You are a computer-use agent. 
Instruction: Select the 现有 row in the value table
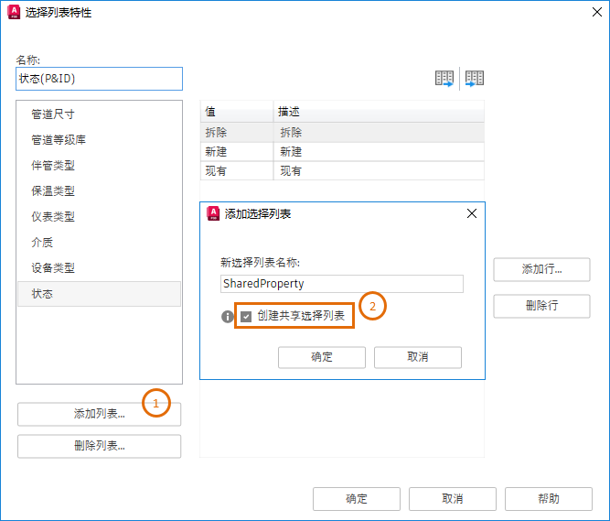pyautogui.click(x=237, y=171)
